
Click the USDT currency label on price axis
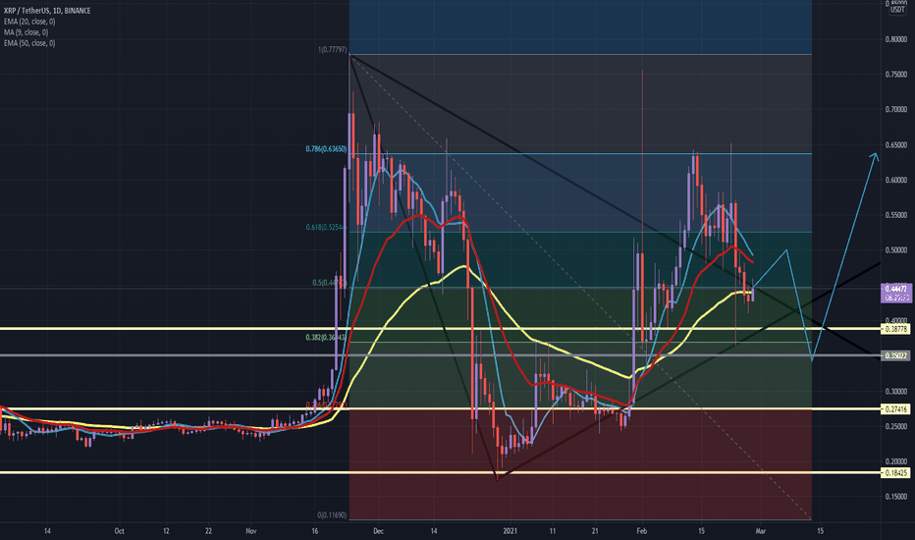click(x=897, y=10)
